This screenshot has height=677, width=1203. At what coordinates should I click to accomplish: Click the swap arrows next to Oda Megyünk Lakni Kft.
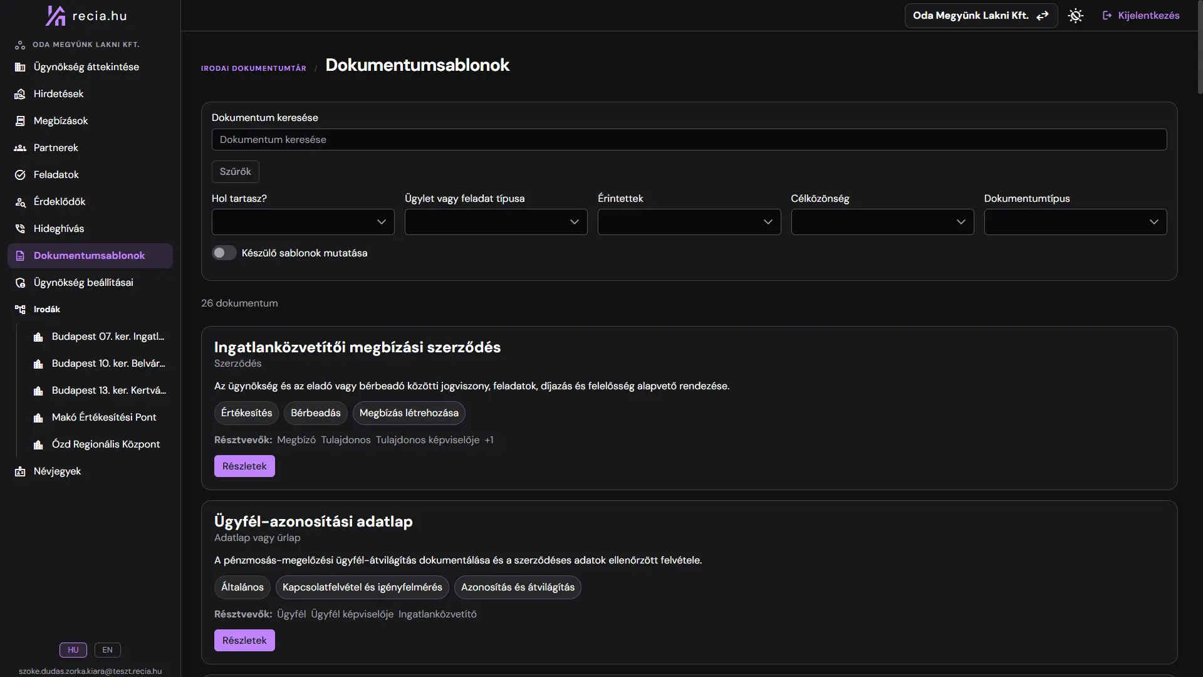(1043, 16)
